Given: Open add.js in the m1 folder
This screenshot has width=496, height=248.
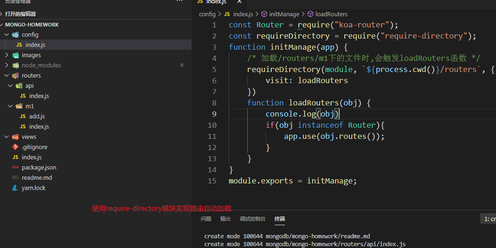Looking at the screenshot, I should (37, 116).
